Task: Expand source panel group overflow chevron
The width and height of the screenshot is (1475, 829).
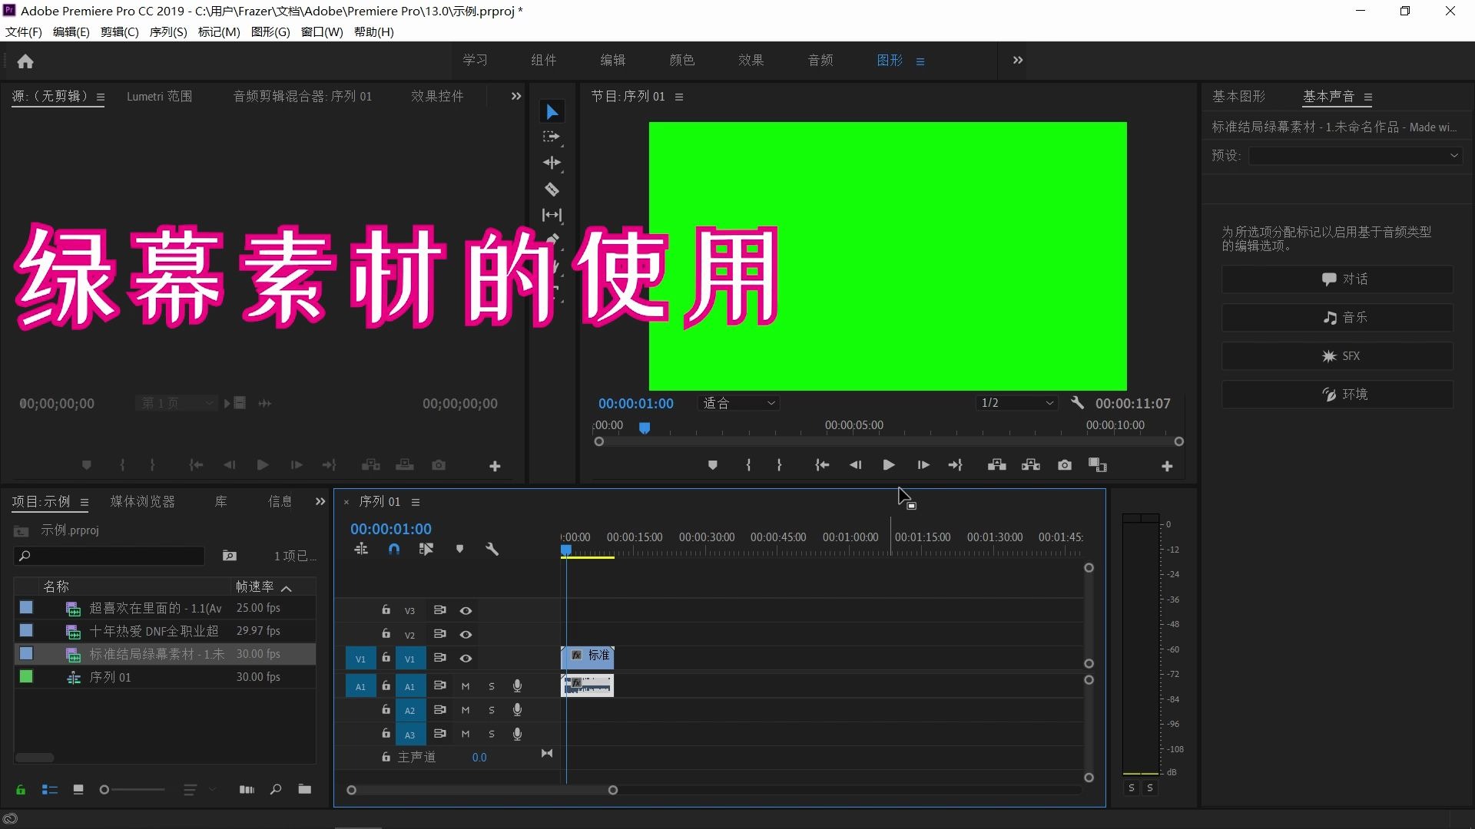Action: (x=516, y=96)
